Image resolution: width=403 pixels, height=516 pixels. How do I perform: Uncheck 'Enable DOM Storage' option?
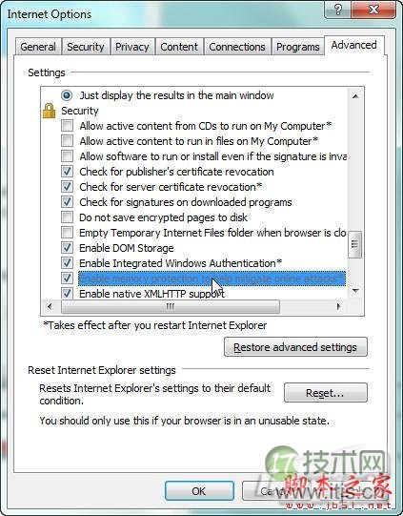point(67,248)
